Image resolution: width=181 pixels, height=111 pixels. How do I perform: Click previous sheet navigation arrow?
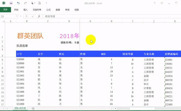click(4, 109)
